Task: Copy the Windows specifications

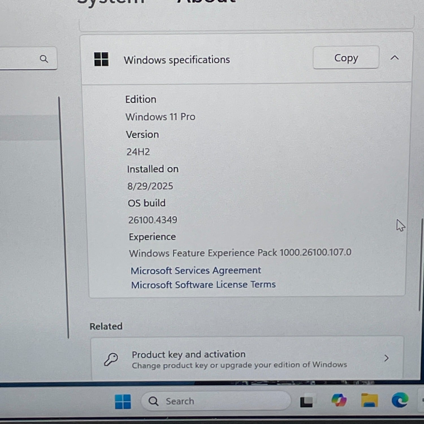Action: [346, 58]
